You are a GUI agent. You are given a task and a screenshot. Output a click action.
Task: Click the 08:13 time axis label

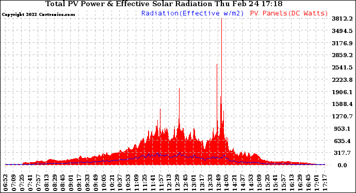[46, 183]
